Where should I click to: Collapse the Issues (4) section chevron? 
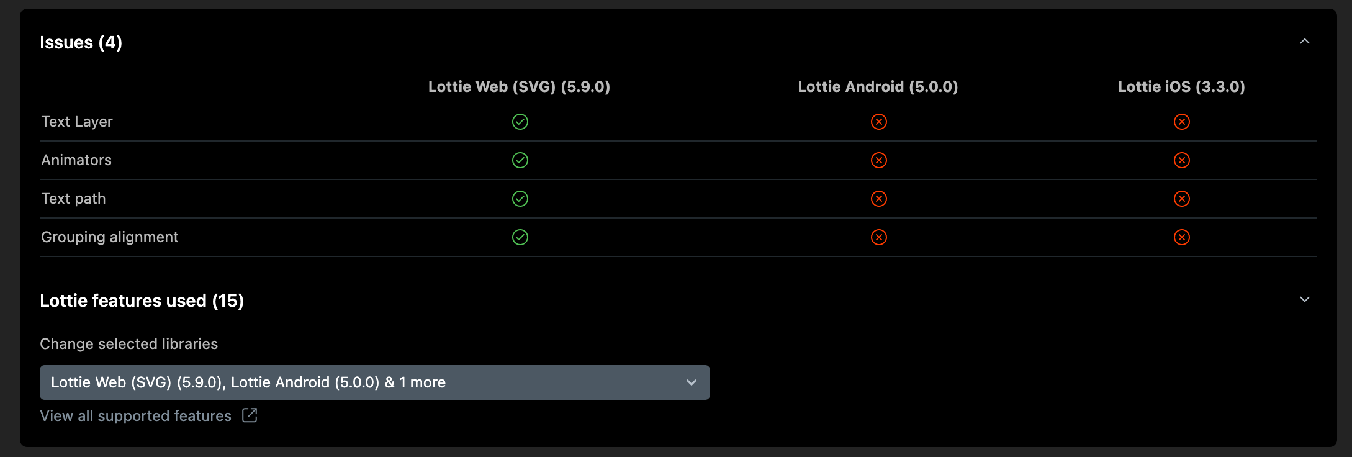tap(1304, 42)
